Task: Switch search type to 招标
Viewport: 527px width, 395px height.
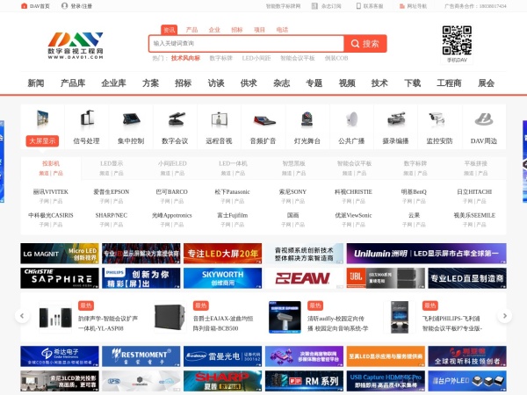Action: point(237,30)
